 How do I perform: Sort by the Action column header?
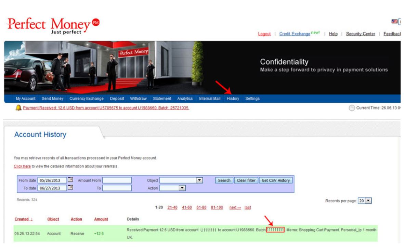76,219
